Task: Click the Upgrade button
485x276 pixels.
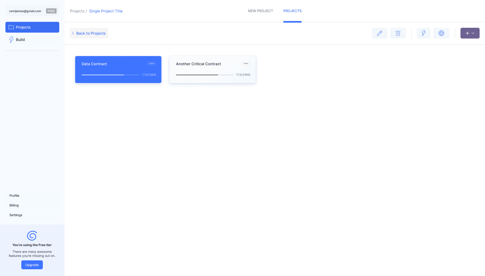Action: [32, 265]
